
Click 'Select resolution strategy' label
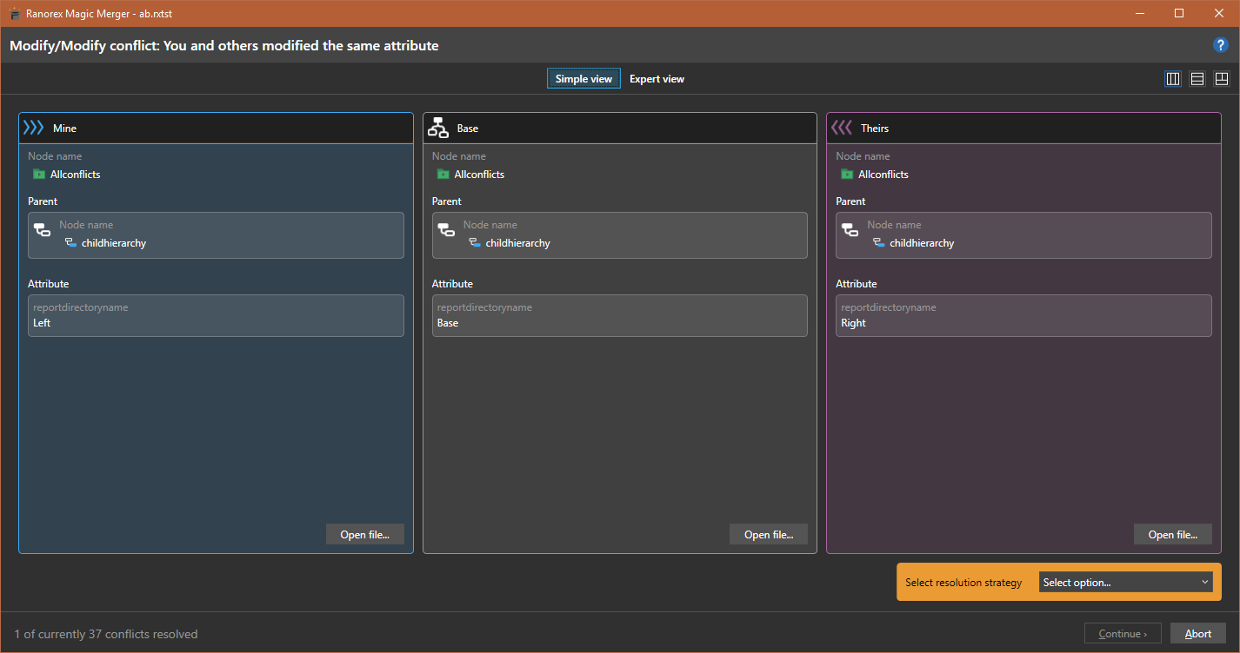[963, 583]
